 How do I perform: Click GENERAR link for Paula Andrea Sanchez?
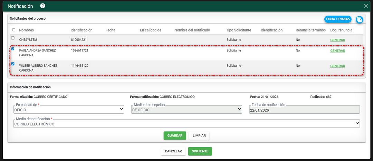tap(337, 51)
